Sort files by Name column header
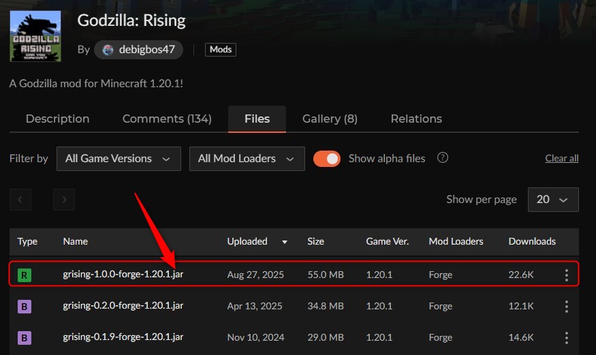 tap(75, 241)
